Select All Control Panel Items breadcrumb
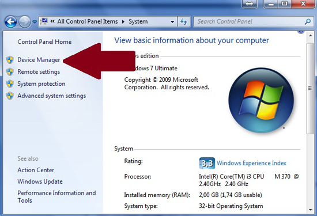The image size is (317, 216). pos(88,21)
